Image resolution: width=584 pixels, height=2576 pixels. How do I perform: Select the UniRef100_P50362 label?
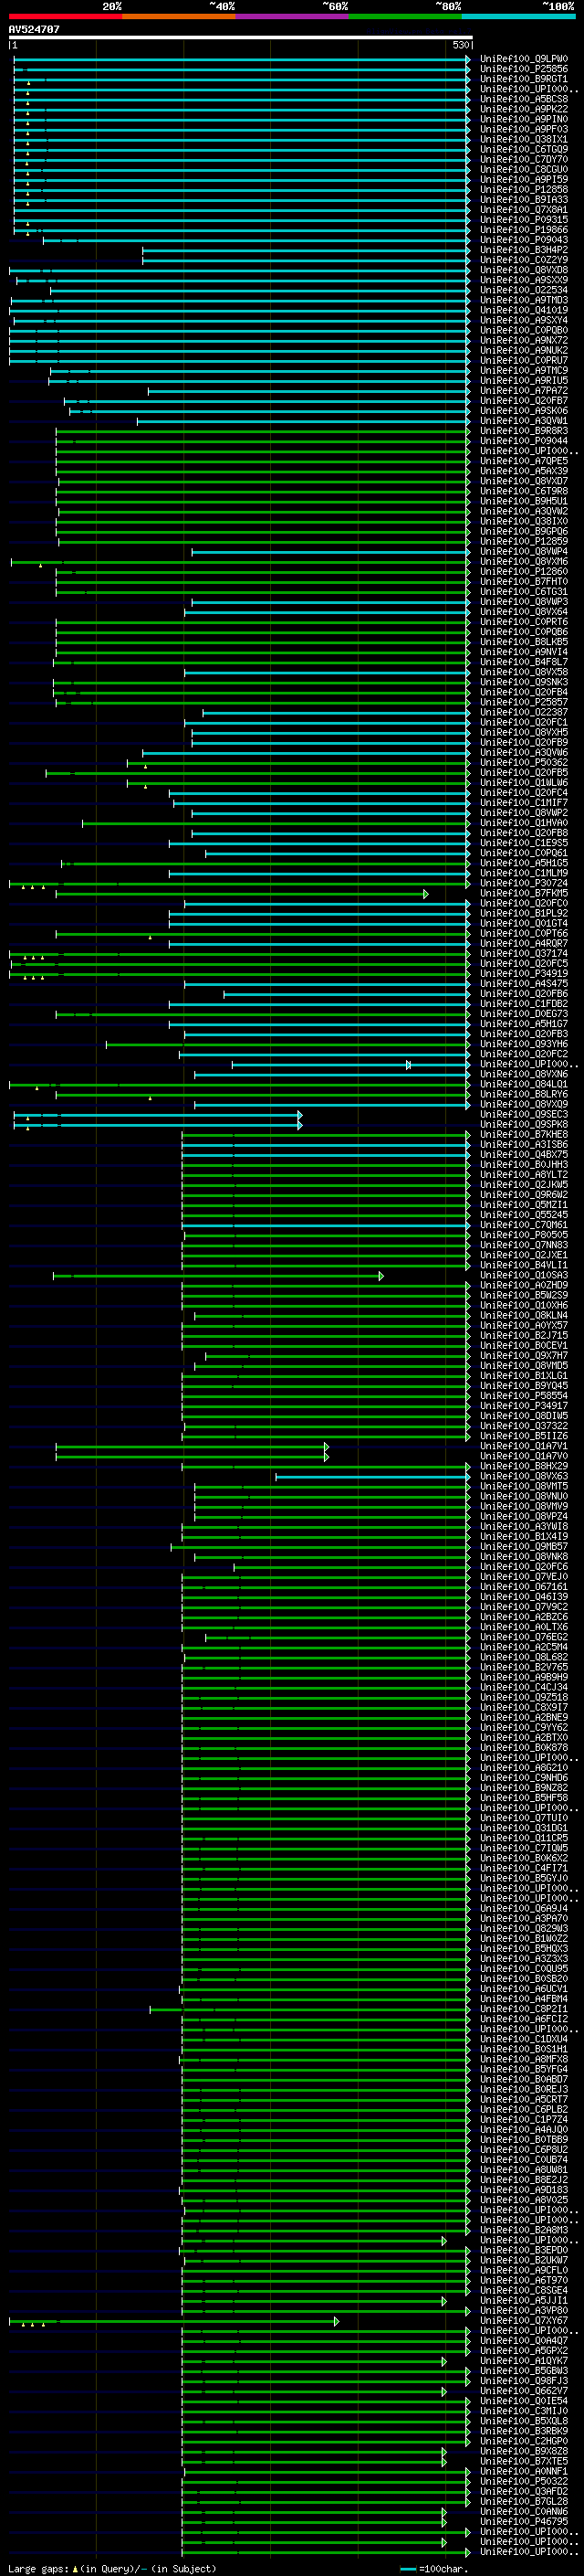point(523,763)
